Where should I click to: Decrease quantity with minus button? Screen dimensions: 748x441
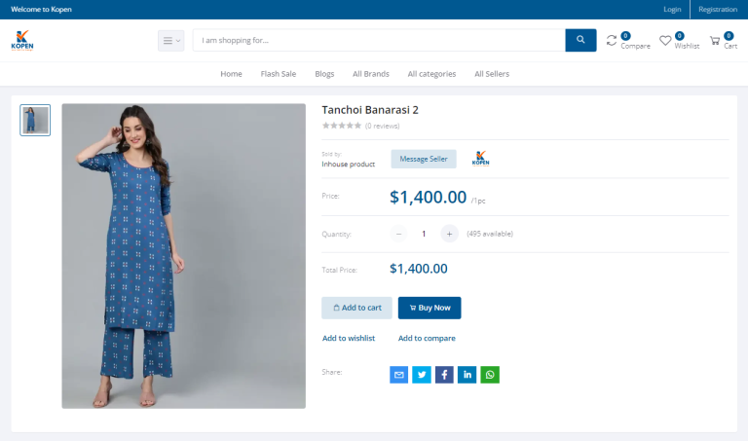[x=398, y=234]
